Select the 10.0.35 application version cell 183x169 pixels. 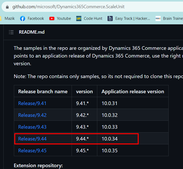point(133,150)
